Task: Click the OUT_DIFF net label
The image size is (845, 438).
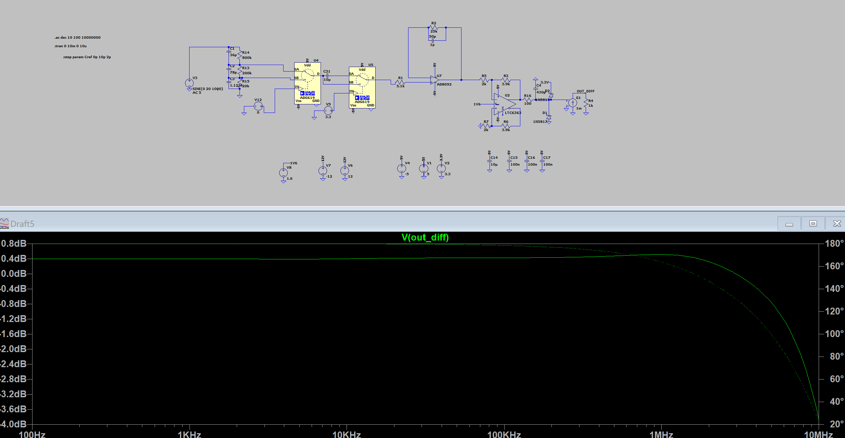Action: [x=585, y=91]
